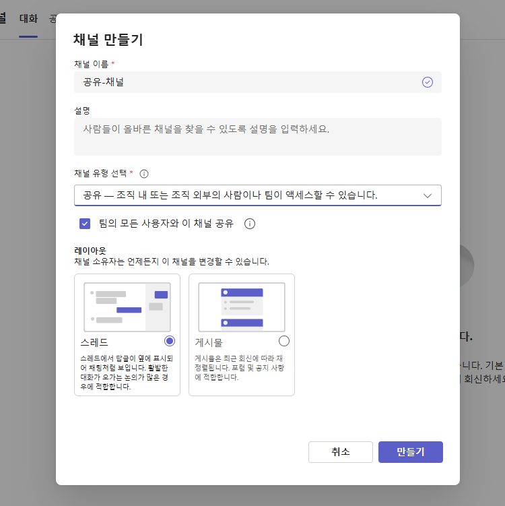Click the info icon next to 팀의 모든 사용자와 이 채널 공유
Screen dimensions: 505x506
(250, 224)
